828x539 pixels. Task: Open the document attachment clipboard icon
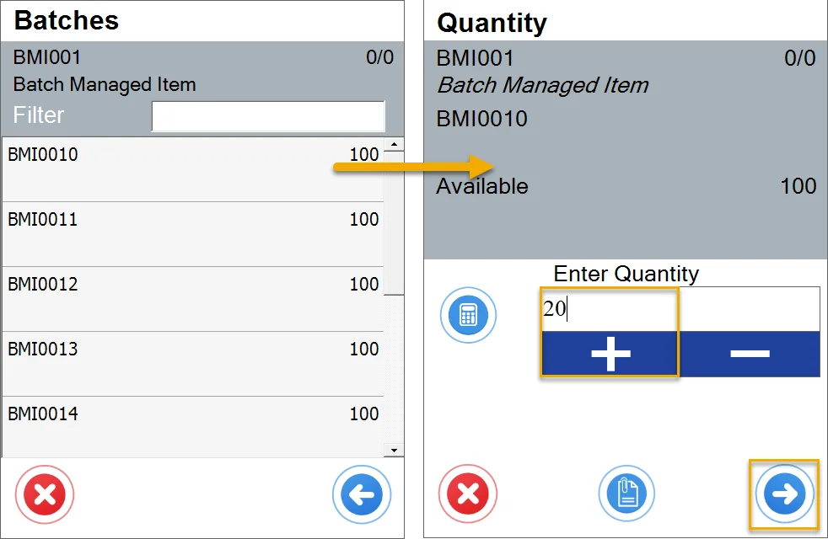[x=626, y=494]
